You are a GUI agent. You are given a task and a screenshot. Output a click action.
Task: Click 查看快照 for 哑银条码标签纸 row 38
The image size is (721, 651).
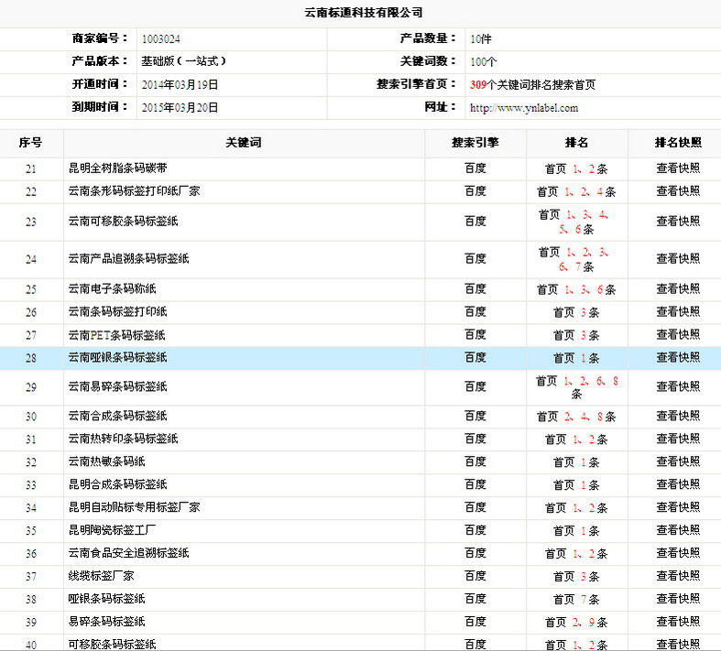click(678, 599)
